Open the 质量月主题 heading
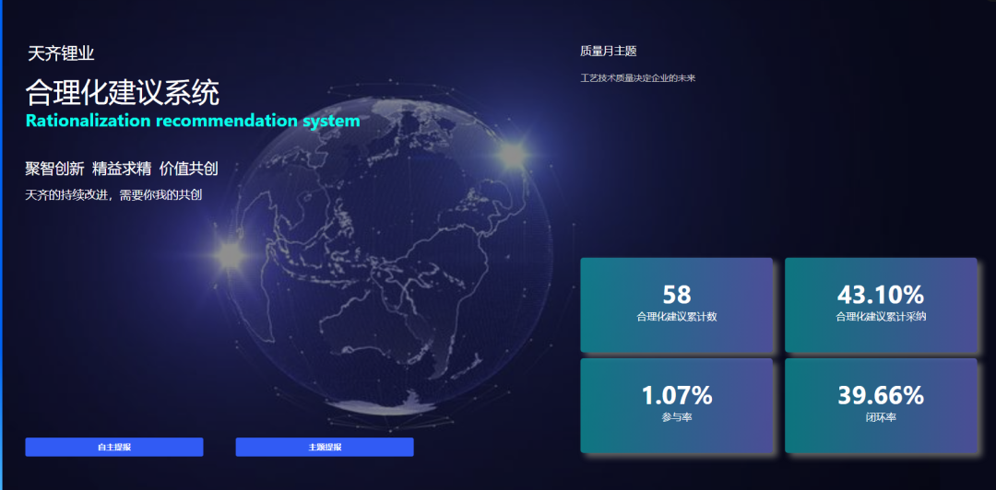The width and height of the screenshot is (996, 490). [x=609, y=52]
